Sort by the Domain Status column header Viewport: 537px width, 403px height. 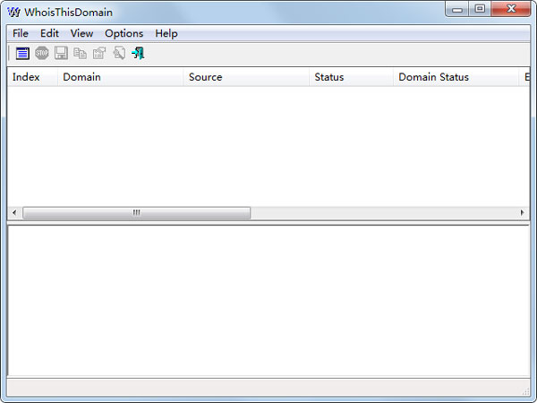point(456,77)
